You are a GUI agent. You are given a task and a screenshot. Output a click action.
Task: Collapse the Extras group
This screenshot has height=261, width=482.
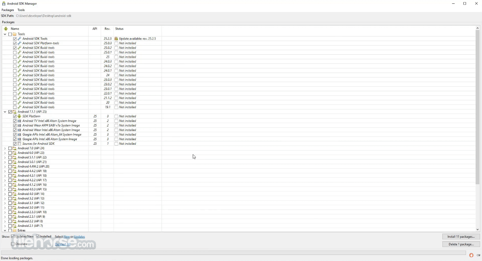[x=5, y=230]
